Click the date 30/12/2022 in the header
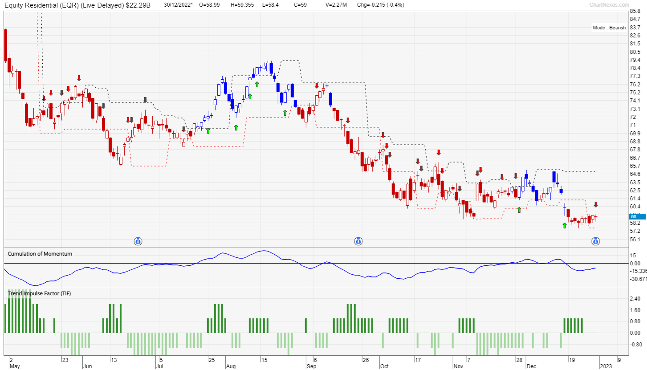Image resolution: width=647 pixels, height=370 pixels. coord(178,5)
